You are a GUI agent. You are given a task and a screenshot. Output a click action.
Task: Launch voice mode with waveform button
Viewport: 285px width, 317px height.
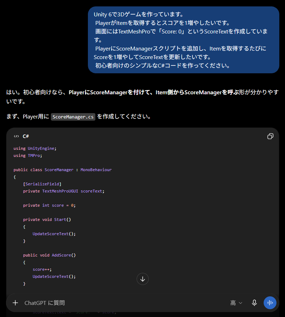pos(270,303)
